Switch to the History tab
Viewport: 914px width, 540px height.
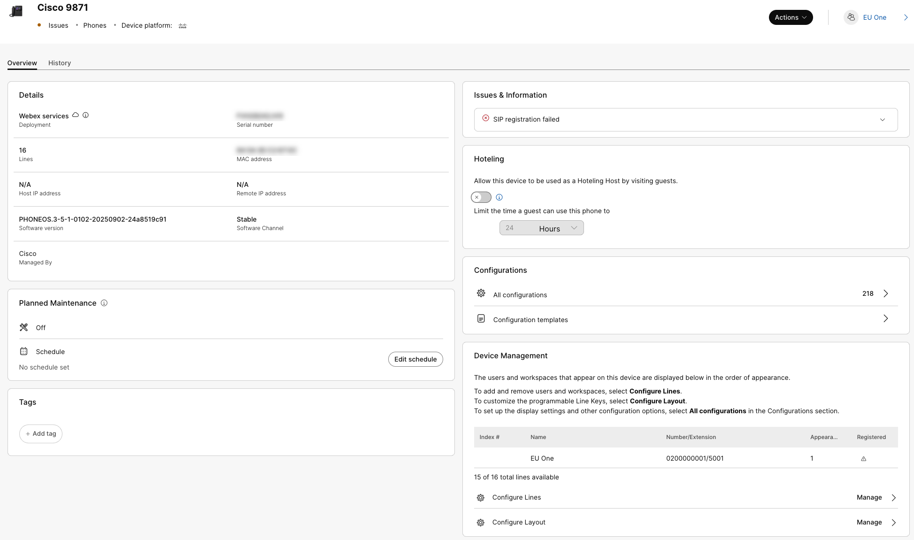click(x=60, y=63)
